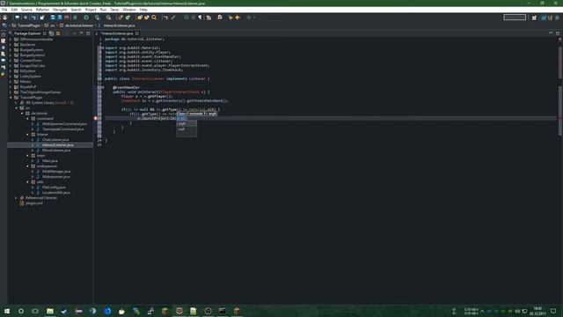The height and width of the screenshot is (317, 563).
Task: Collapse the main package node
Action: click(27, 156)
